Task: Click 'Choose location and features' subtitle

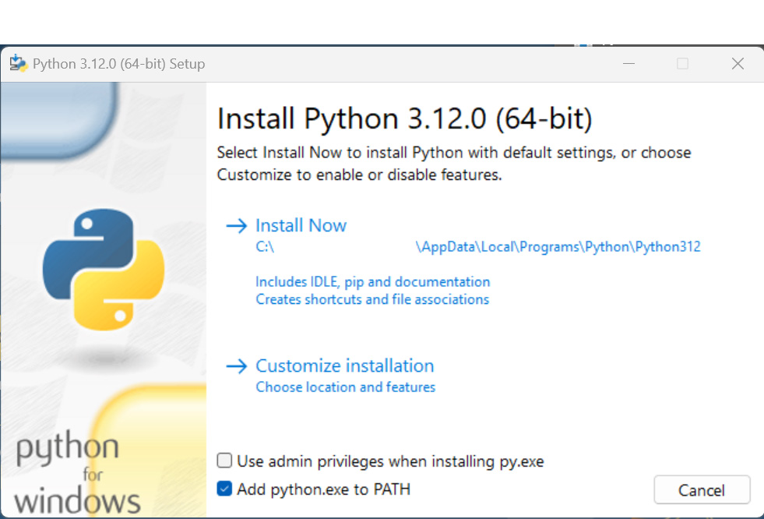Action: click(346, 387)
